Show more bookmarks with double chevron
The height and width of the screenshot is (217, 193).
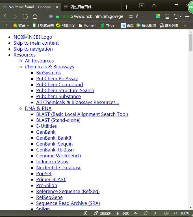click(x=185, y=25)
